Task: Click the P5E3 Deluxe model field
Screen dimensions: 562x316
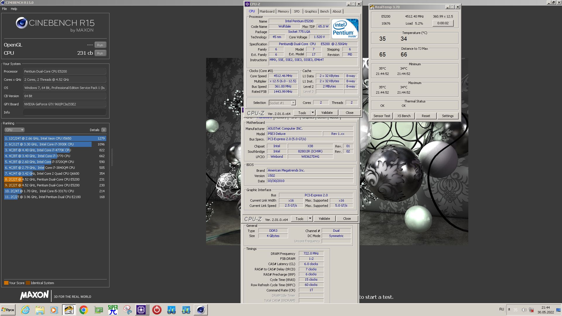Action: (x=294, y=134)
